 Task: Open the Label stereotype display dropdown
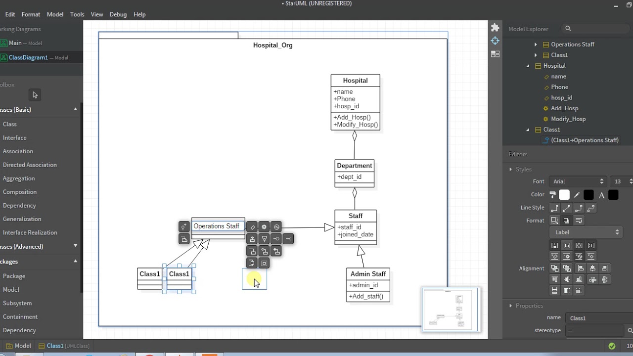(585, 232)
